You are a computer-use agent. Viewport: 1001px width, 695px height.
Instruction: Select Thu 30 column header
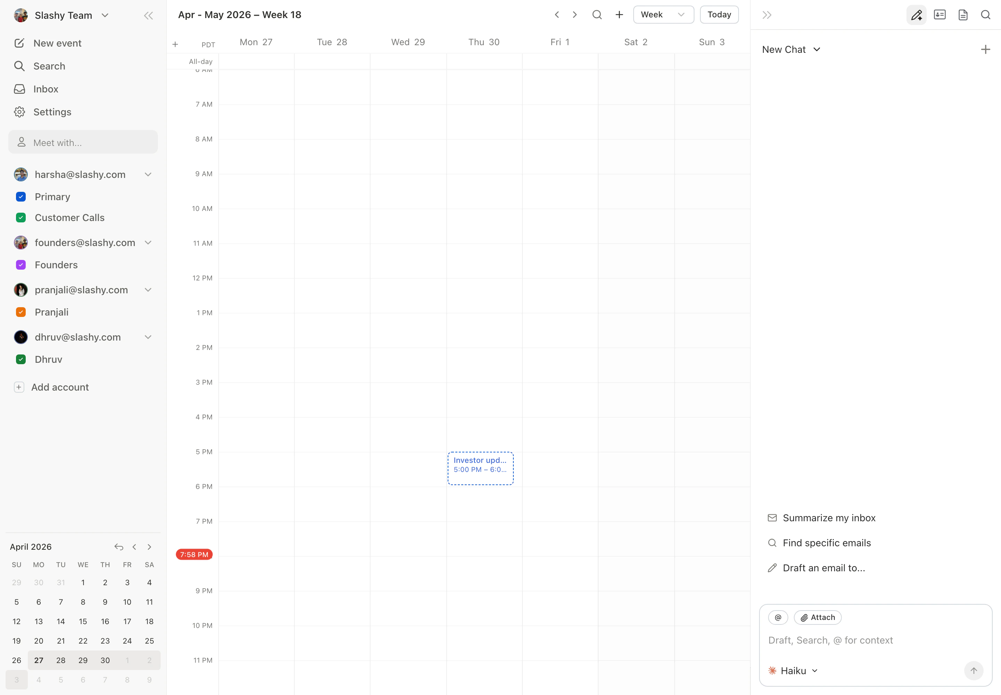click(x=484, y=42)
